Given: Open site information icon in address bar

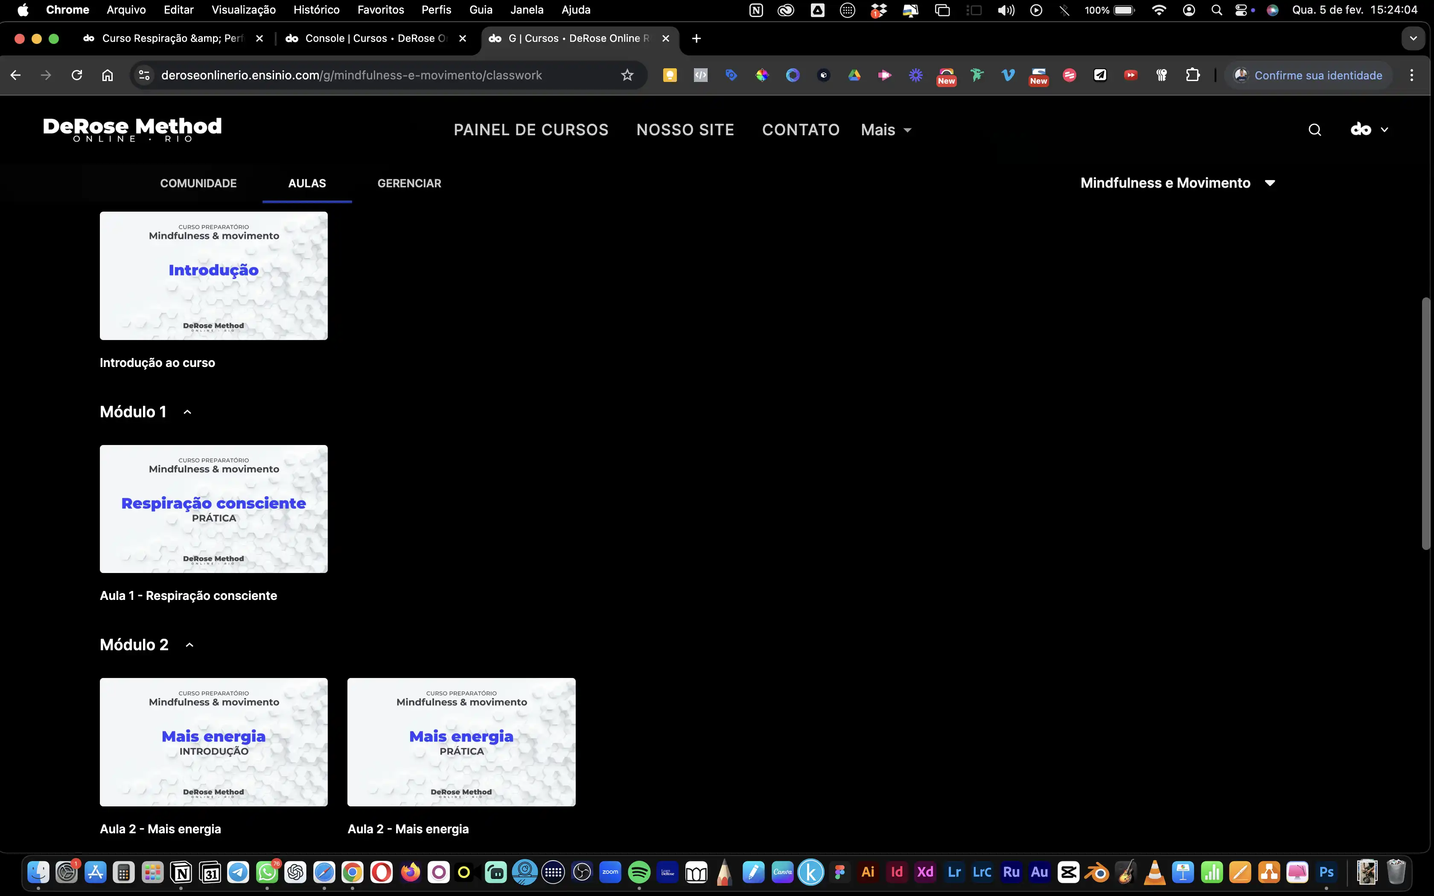Looking at the screenshot, I should point(144,75).
